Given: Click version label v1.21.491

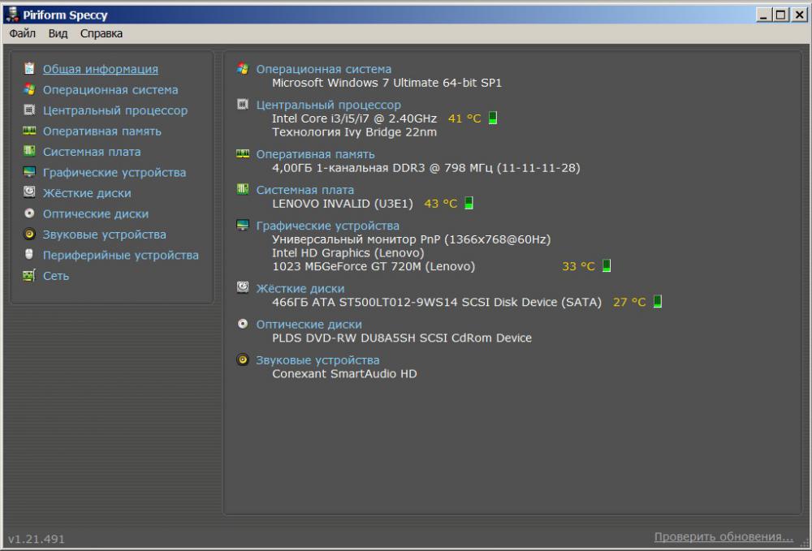Looking at the screenshot, I should tap(37, 539).
